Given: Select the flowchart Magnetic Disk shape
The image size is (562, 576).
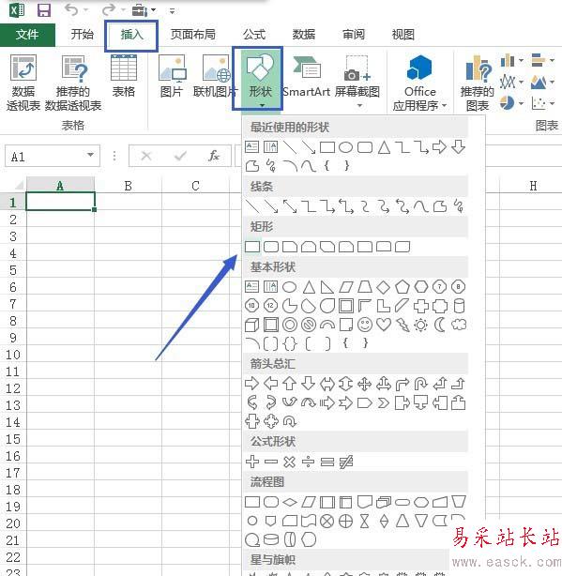Looking at the screenshot, I should tap(271, 539).
